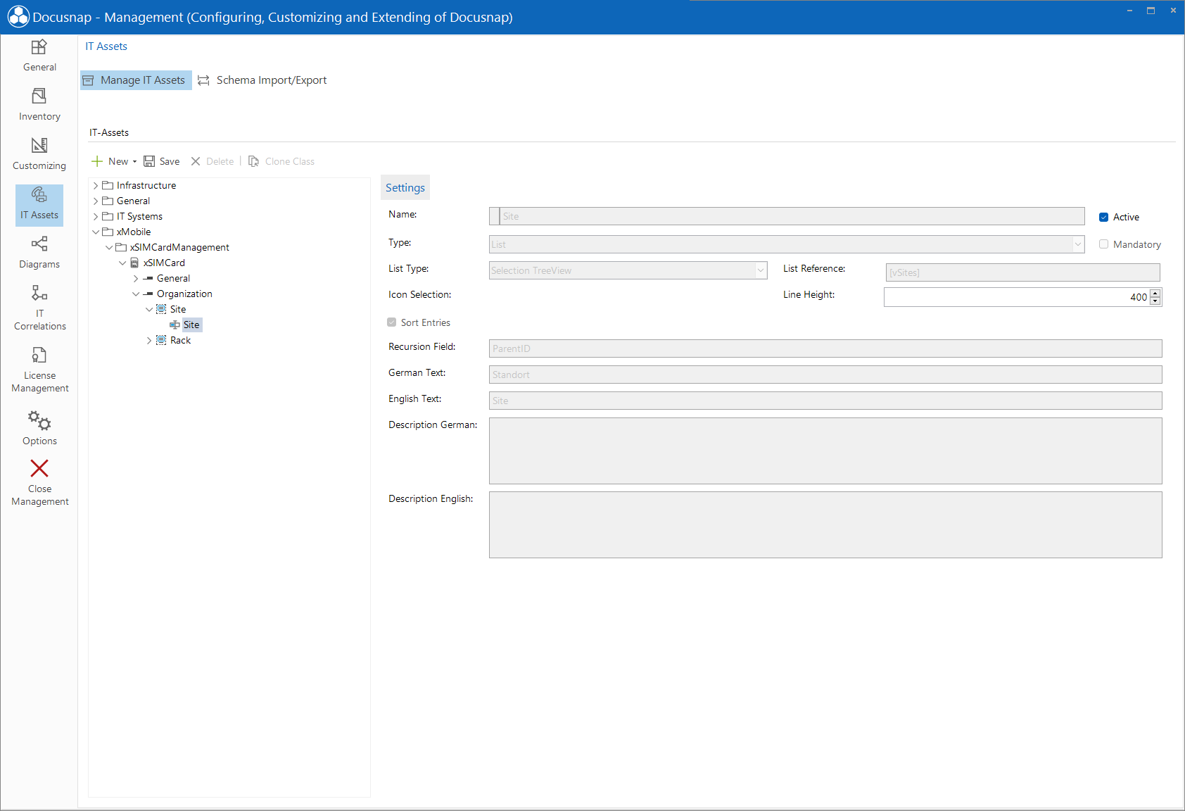
Task: Click the Delete button label
Action: pos(220,161)
